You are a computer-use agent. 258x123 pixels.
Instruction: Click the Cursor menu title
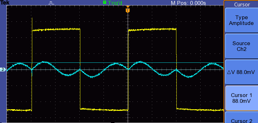click(x=242, y=4)
